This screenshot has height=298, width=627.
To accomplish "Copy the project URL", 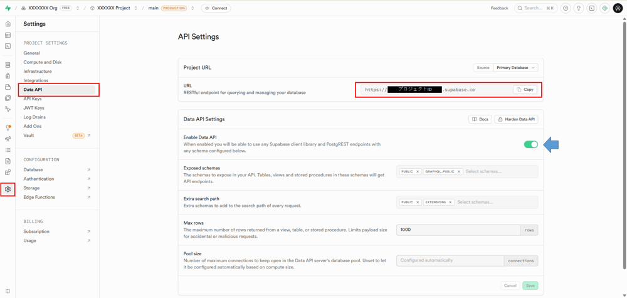I will (525, 90).
